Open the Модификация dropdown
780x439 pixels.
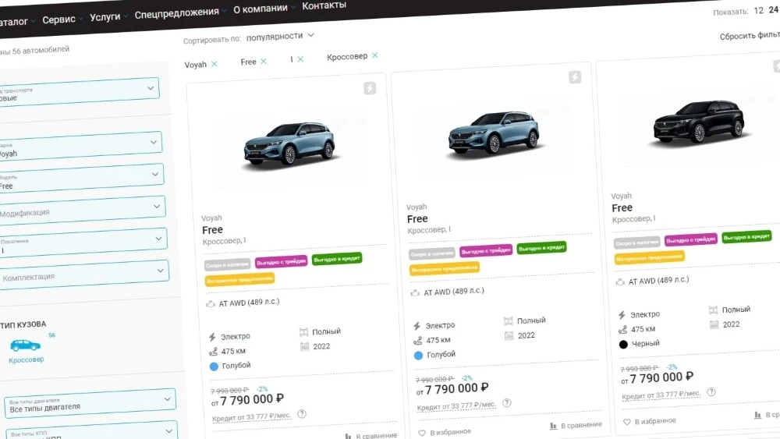click(x=82, y=209)
